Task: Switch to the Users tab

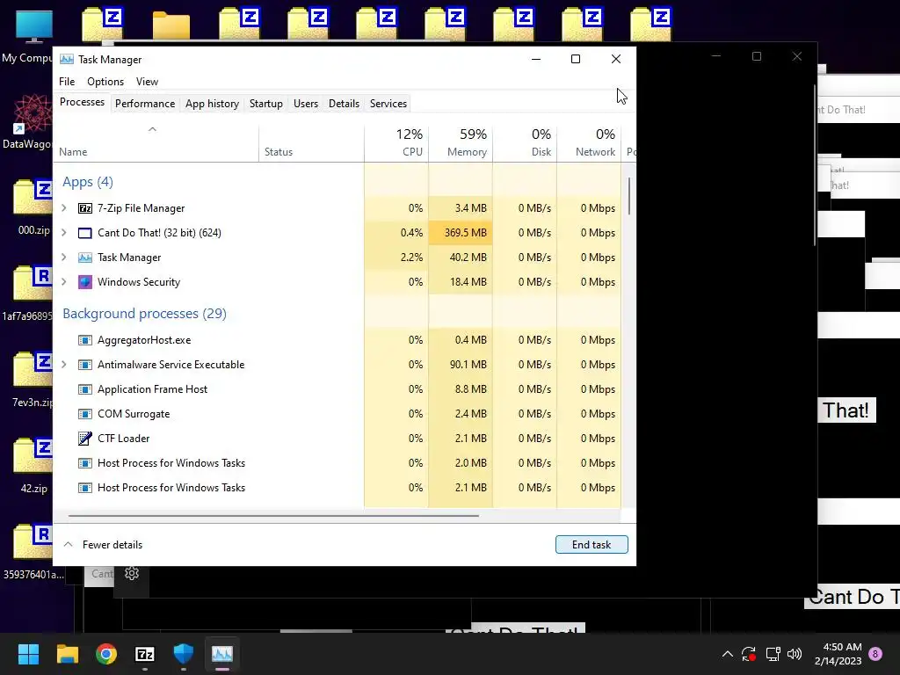Action: pyautogui.click(x=305, y=104)
